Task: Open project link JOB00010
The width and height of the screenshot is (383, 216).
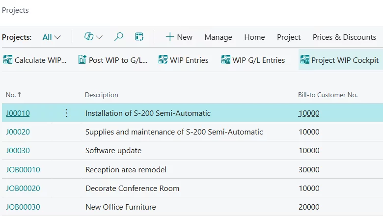Action: coord(23,170)
